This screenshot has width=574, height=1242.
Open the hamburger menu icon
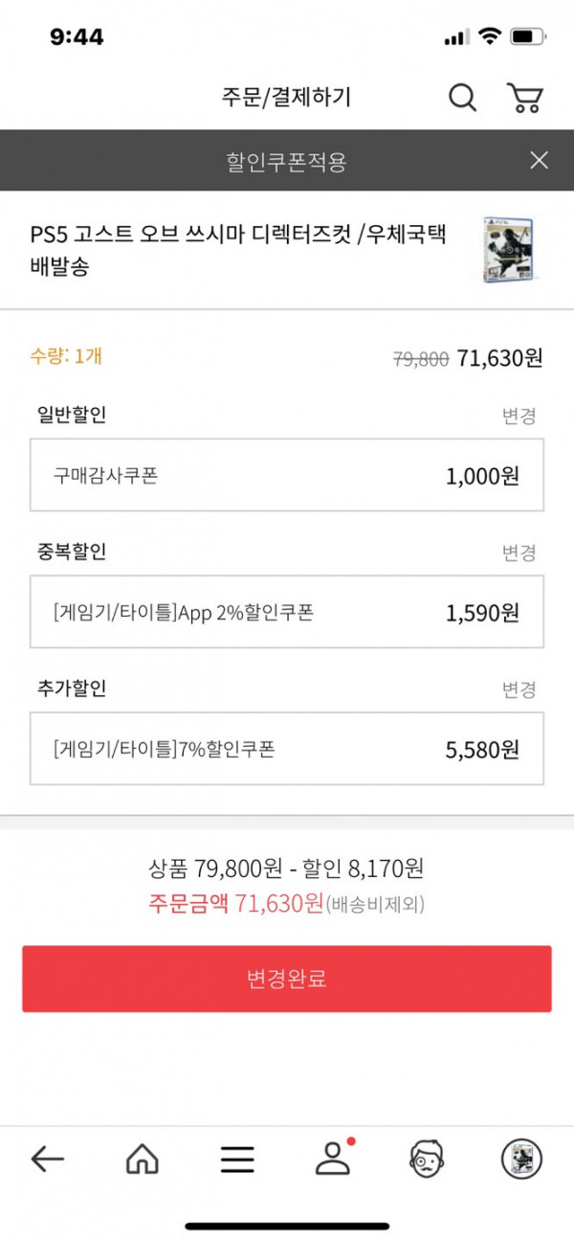coord(237,1160)
